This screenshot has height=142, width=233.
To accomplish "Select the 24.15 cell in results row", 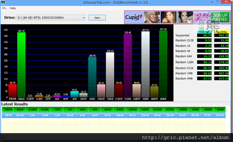I will click(107, 115).
